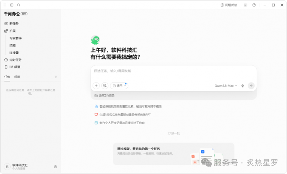
Task: Open 技能 in sidebar
Action: [x=12, y=45]
